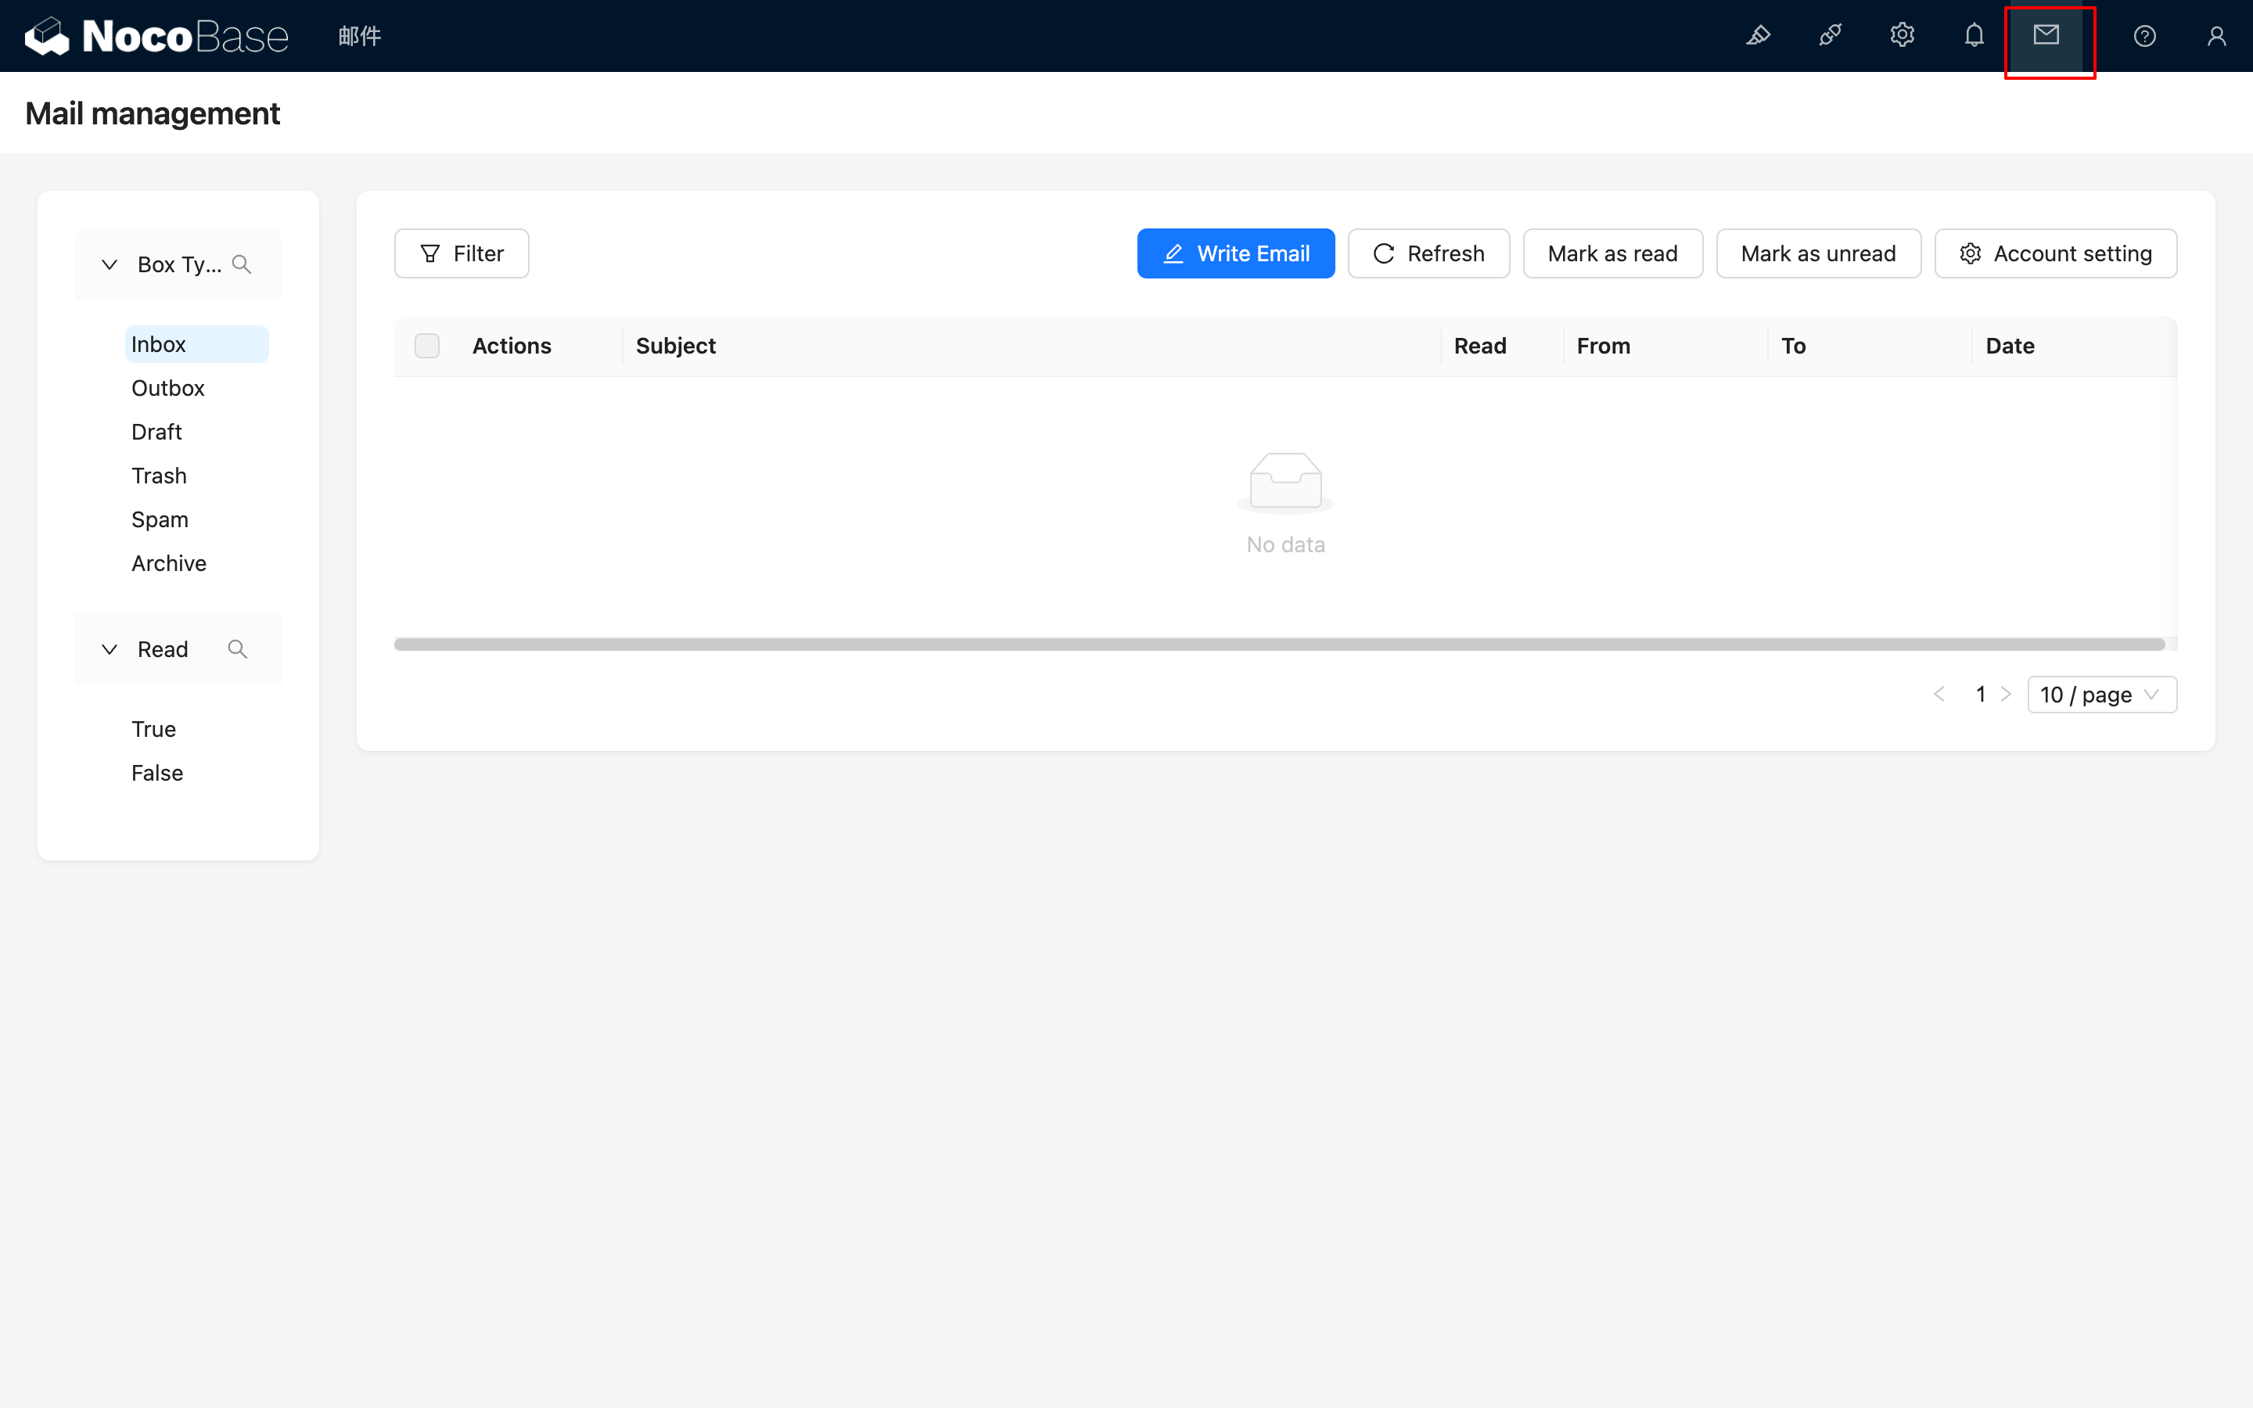Open the help question mark icon
The image size is (2253, 1408).
(x=2145, y=35)
